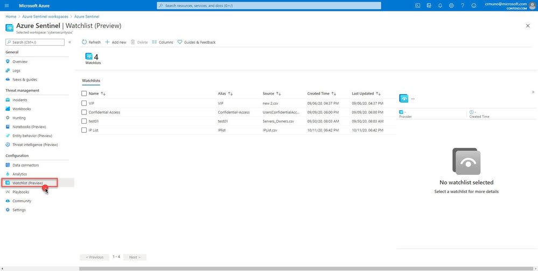Click the Guides & Feedback heart icon
This screenshot has width=538, height=271.
pyautogui.click(x=180, y=42)
